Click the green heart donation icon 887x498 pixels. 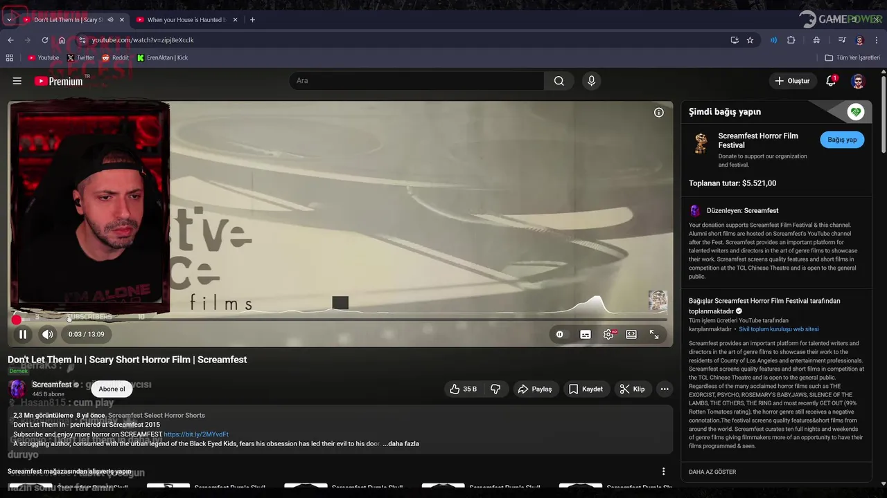[x=856, y=112]
